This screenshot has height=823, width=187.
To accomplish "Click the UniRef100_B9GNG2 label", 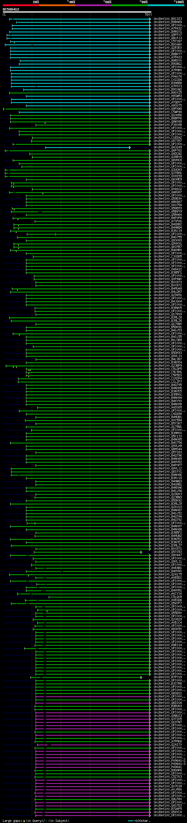I will (168, 64).
